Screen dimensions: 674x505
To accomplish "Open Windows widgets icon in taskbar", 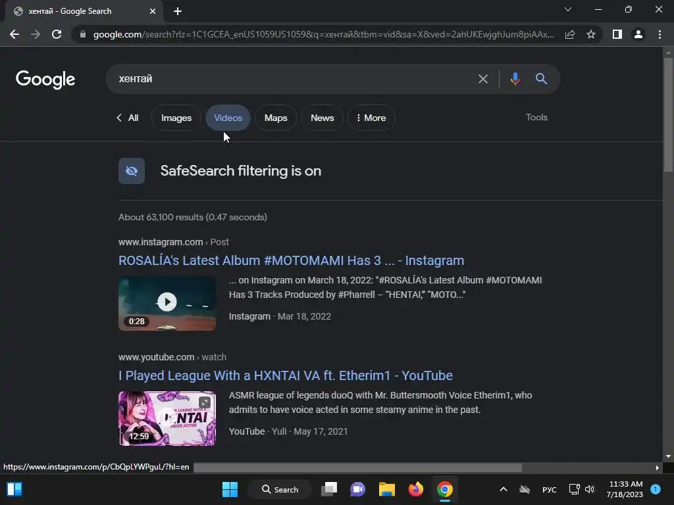I will click(x=14, y=489).
